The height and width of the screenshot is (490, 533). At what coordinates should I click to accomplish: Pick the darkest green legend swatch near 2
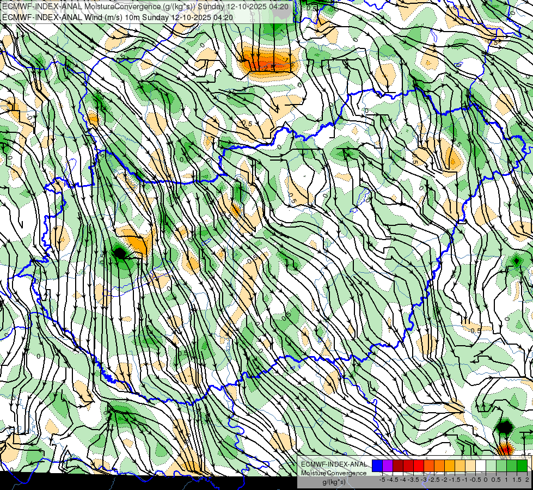[522, 465]
